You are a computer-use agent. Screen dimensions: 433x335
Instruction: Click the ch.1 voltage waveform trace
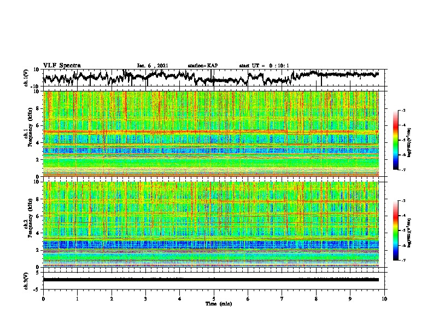point(211,78)
